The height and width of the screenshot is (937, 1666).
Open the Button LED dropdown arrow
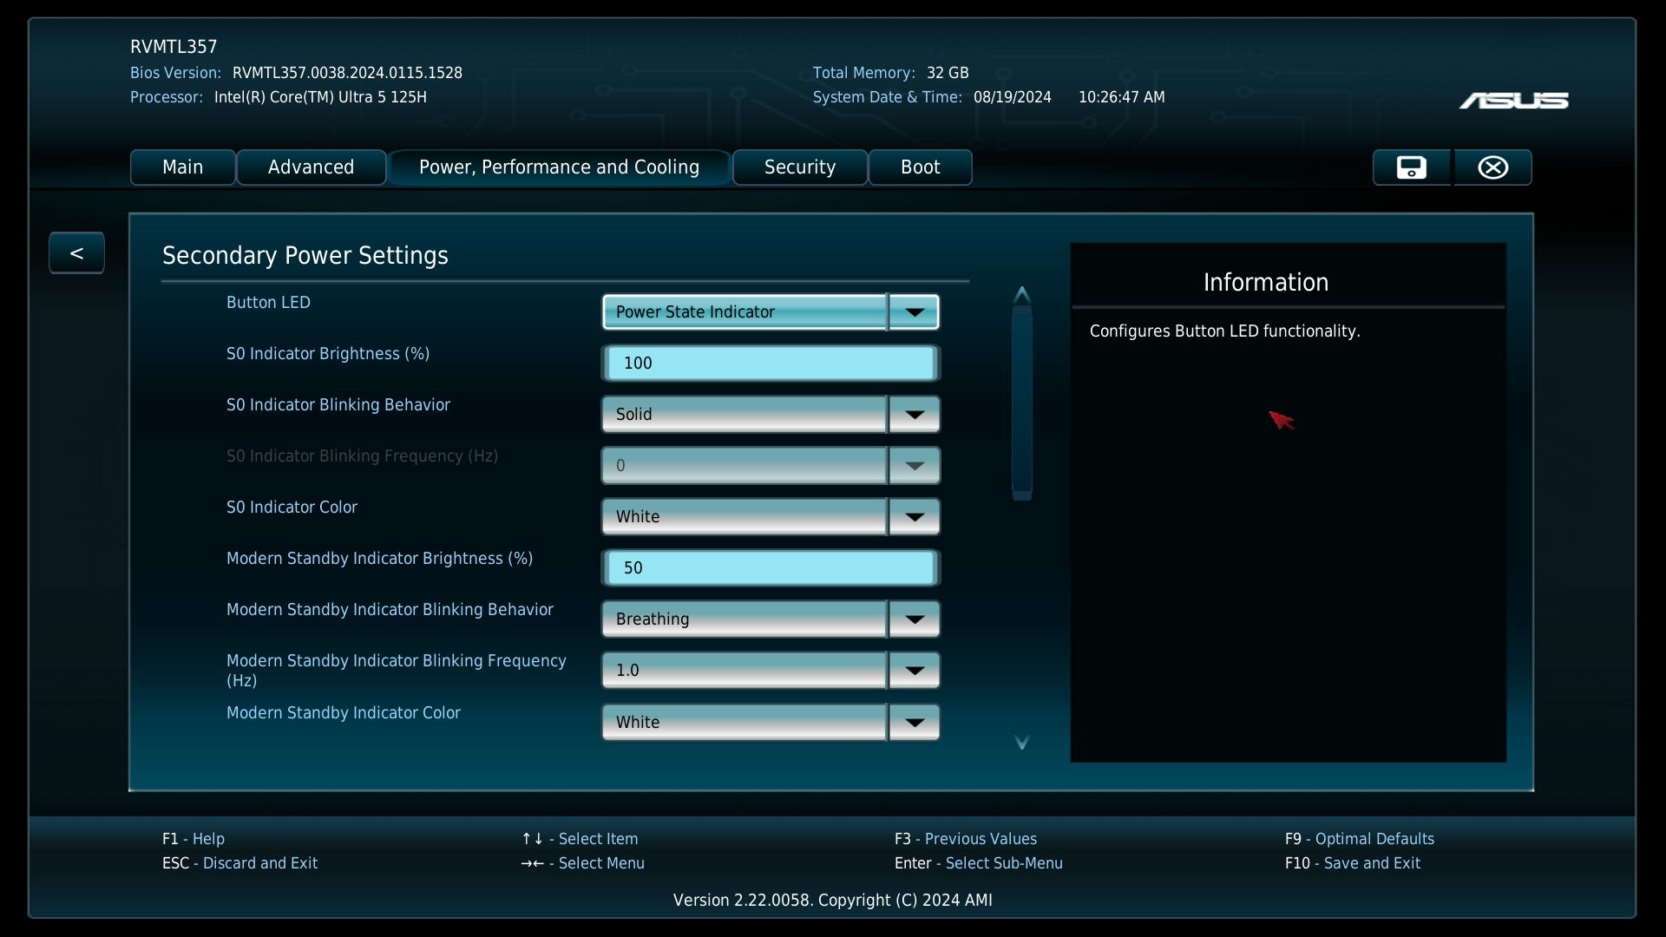[914, 312]
